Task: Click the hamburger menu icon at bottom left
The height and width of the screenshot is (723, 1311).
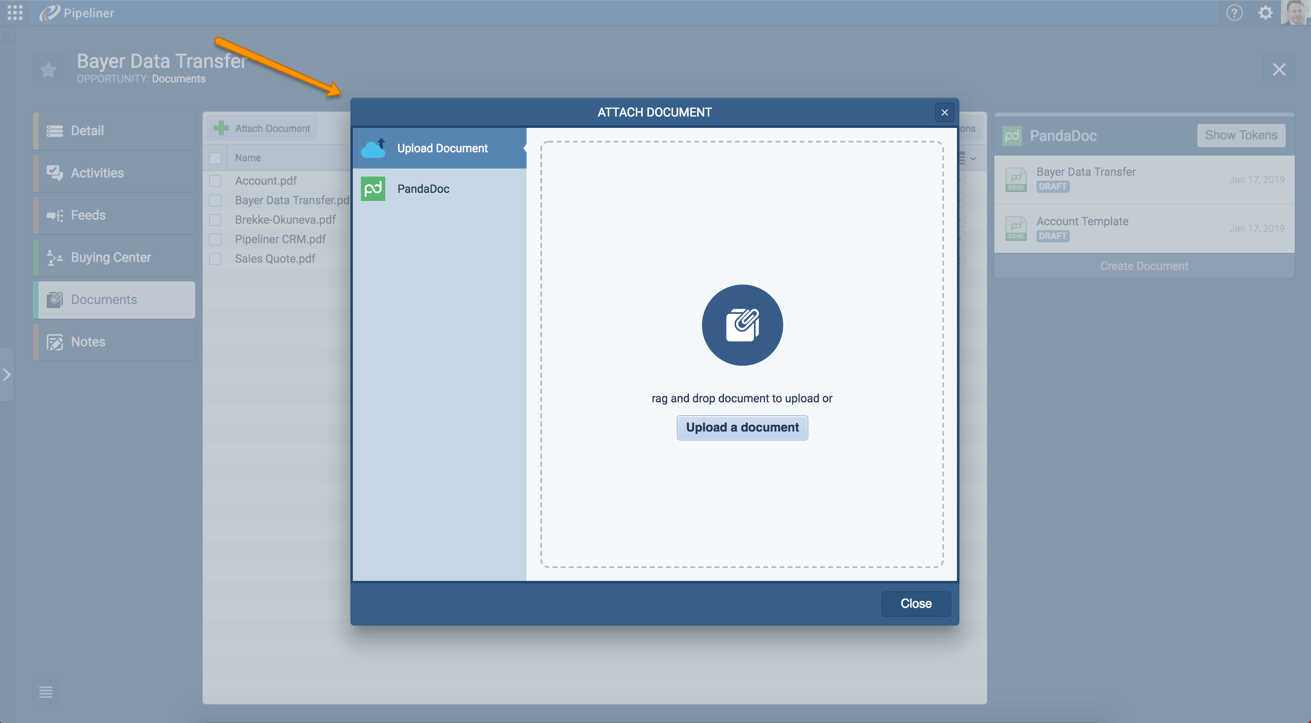Action: pyautogui.click(x=46, y=692)
